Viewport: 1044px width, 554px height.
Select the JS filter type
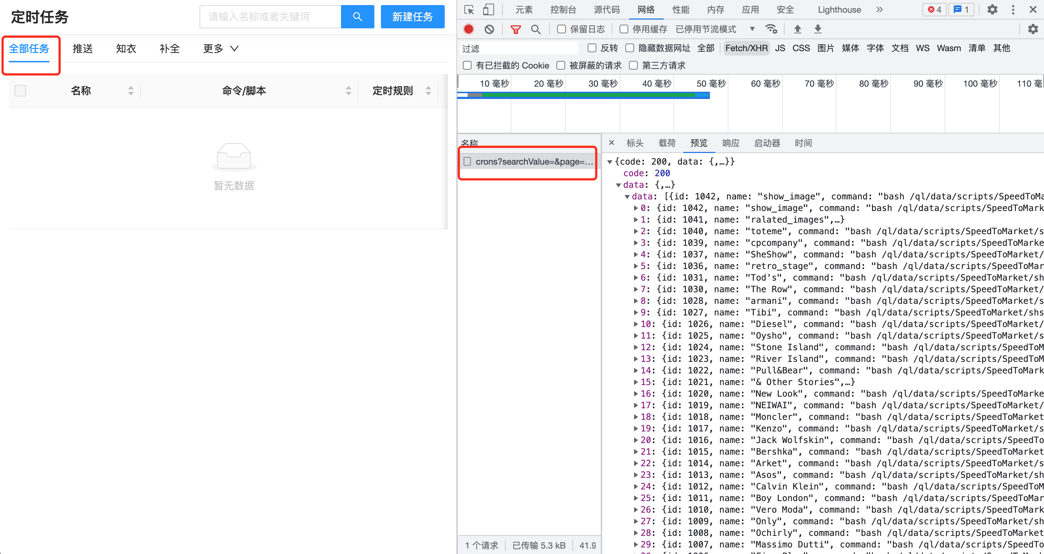coord(780,48)
